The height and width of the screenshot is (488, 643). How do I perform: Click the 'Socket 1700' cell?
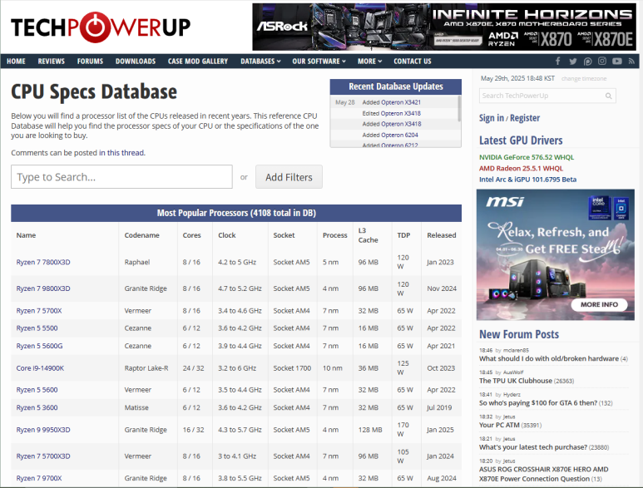point(292,368)
